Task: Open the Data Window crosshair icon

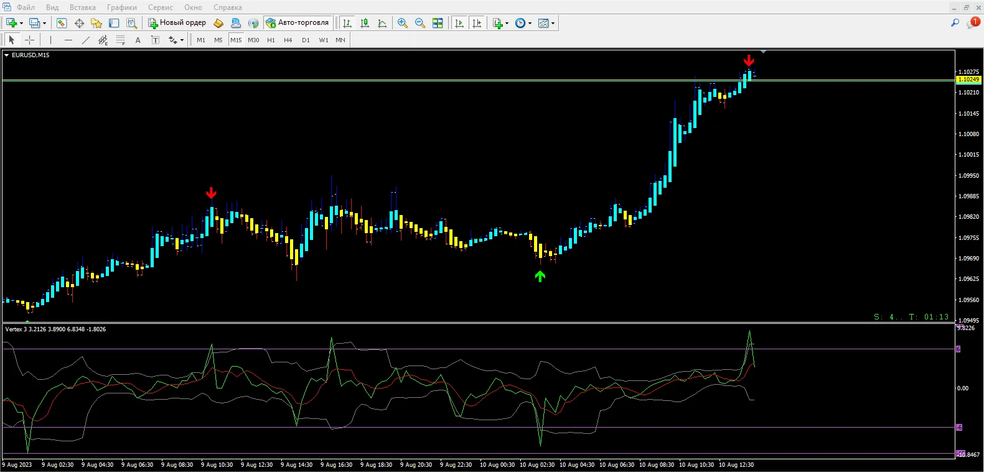Action: 79,23
